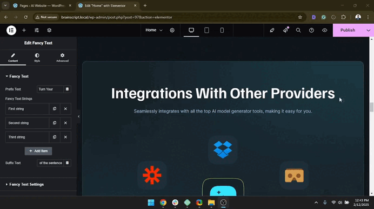Add a new element with plus icon
374x209 pixels.
pyautogui.click(x=24, y=30)
